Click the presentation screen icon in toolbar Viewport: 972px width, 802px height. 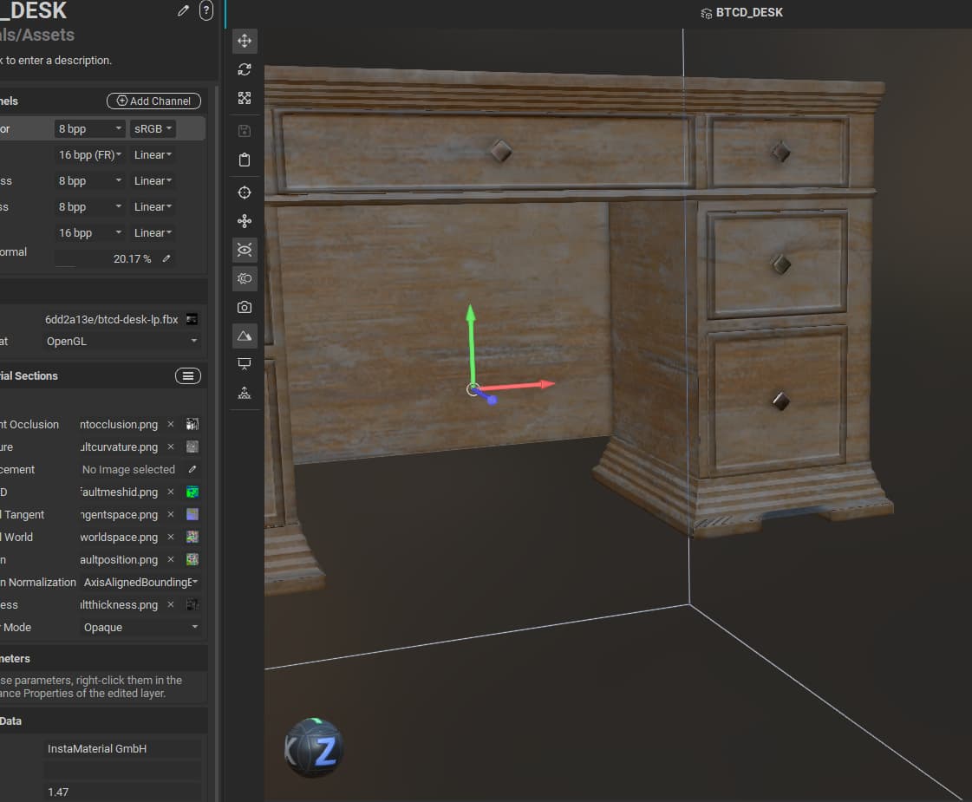245,364
